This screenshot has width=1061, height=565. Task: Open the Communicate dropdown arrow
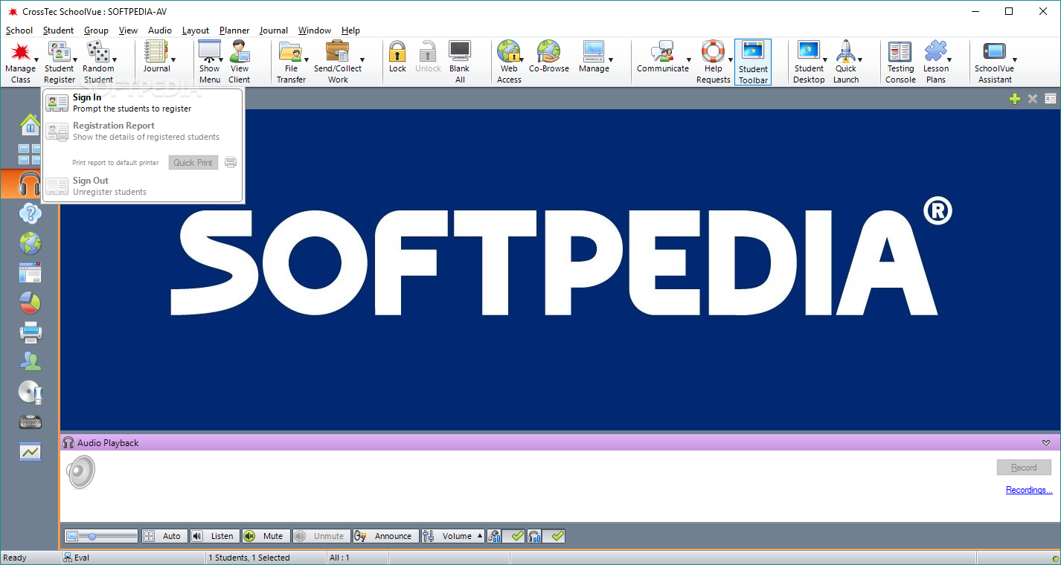pyautogui.click(x=688, y=59)
